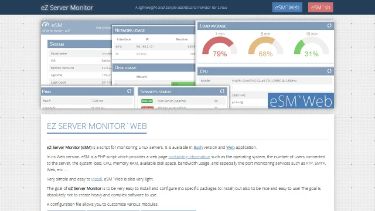Click the 'Mount' column header

[142, 77]
